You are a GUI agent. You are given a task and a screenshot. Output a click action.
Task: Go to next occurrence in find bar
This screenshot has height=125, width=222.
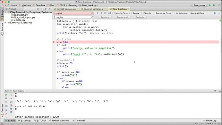click(x=102, y=13)
